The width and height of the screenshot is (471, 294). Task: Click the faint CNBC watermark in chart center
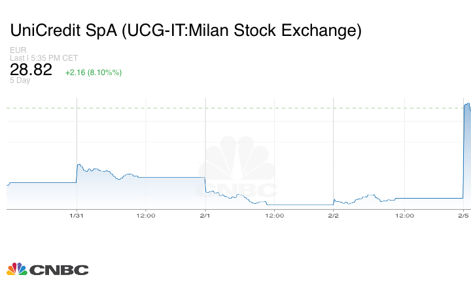(x=237, y=171)
